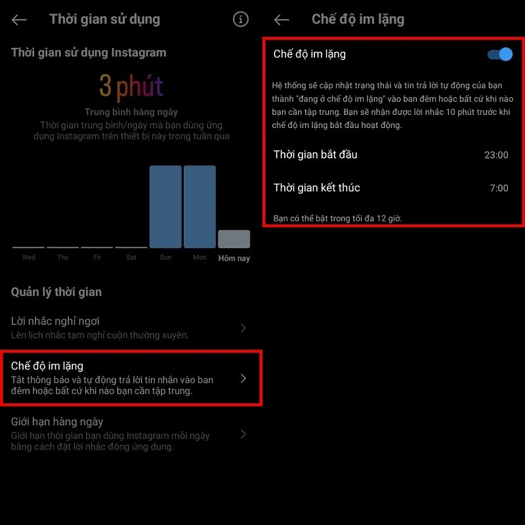
Task: Go back from Thời gian sử dụng screen
Action: pyautogui.click(x=19, y=20)
